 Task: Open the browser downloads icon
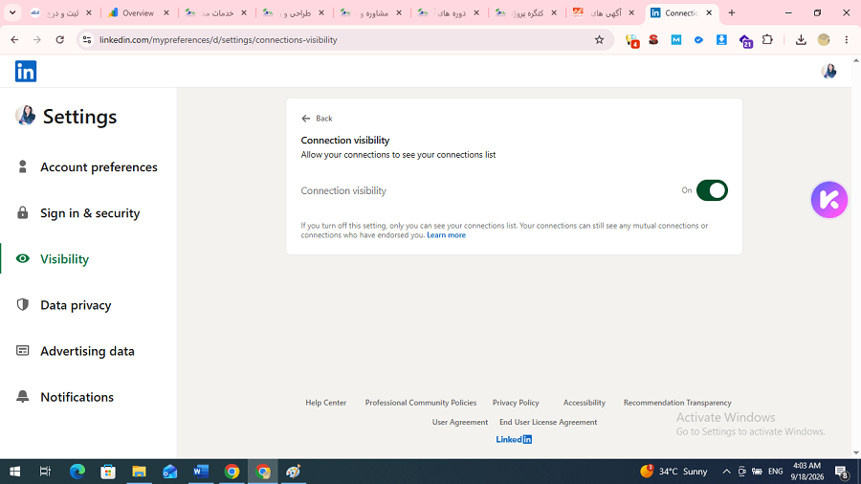801,39
